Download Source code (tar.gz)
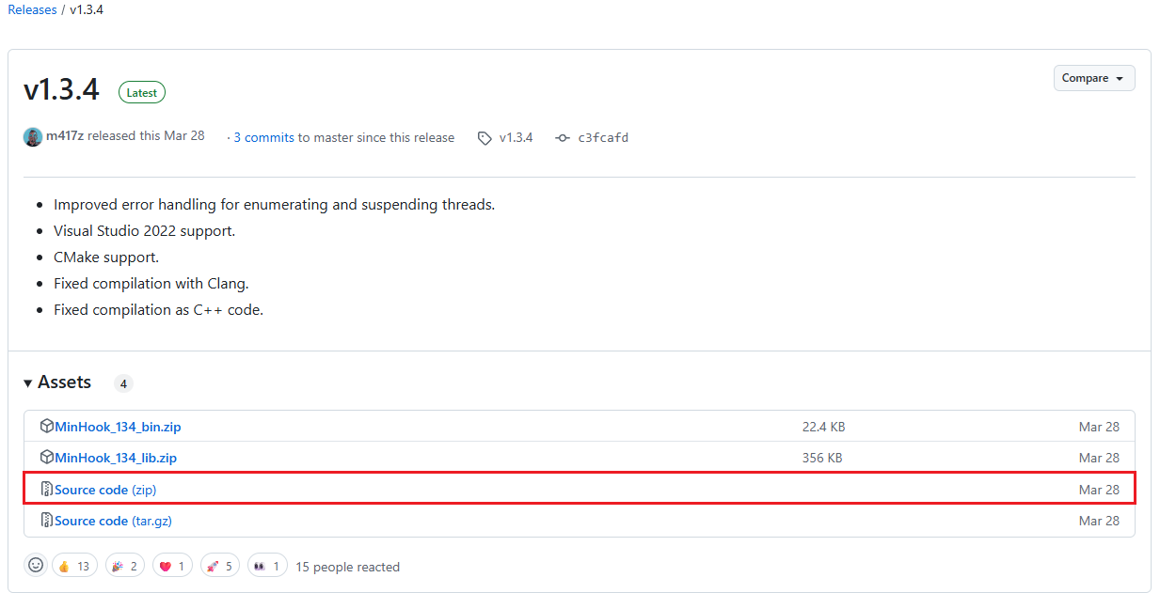Screen dimensions: 1160x593 click(113, 521)
